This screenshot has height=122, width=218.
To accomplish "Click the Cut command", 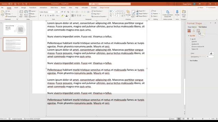I will [x=7, y=11].
